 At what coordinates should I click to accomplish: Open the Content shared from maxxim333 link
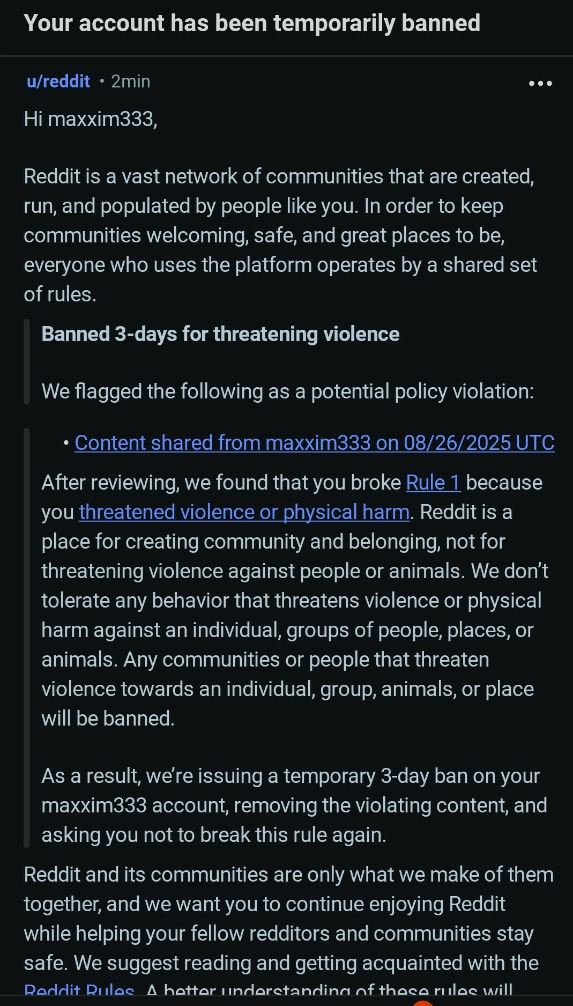[315, 442]
